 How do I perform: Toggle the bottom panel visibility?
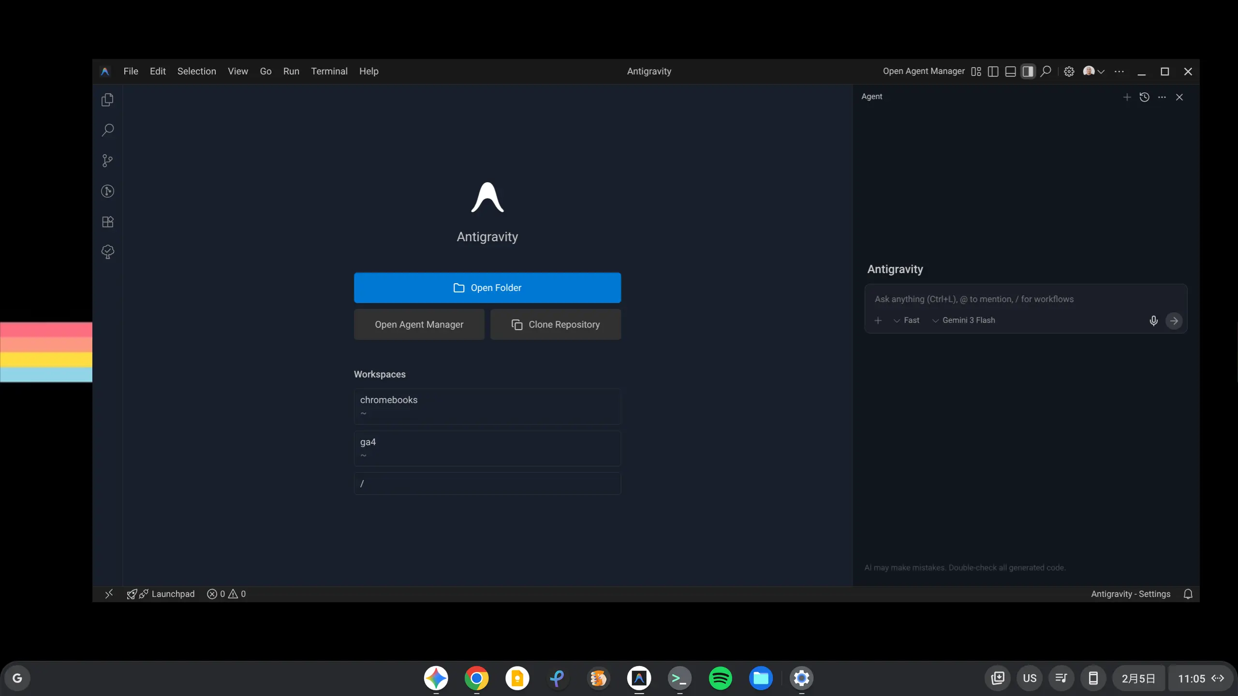tap(1010, 72)
